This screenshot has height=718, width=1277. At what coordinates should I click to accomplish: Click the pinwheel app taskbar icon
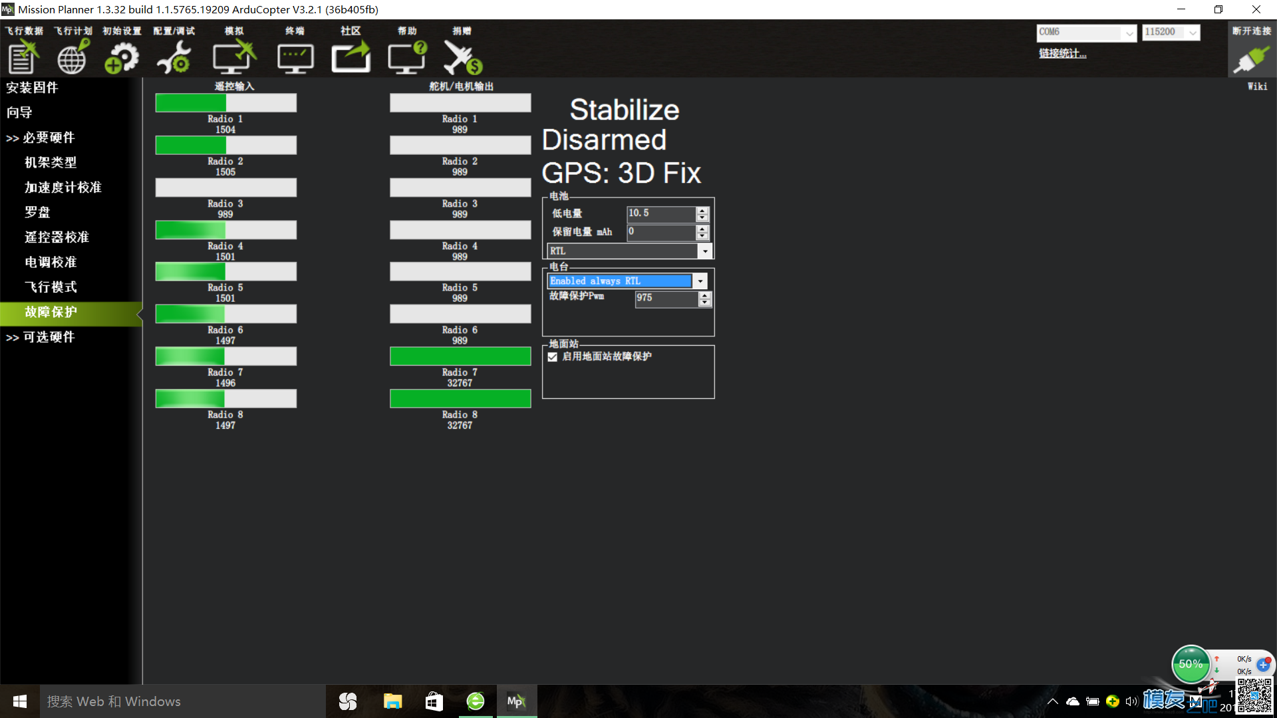(x=348, y=701)
